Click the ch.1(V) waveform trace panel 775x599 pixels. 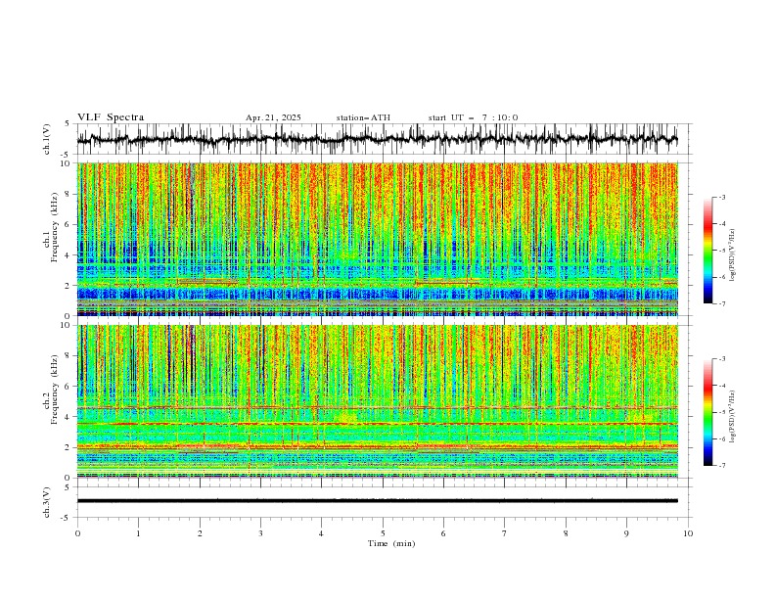click(384, 139)
